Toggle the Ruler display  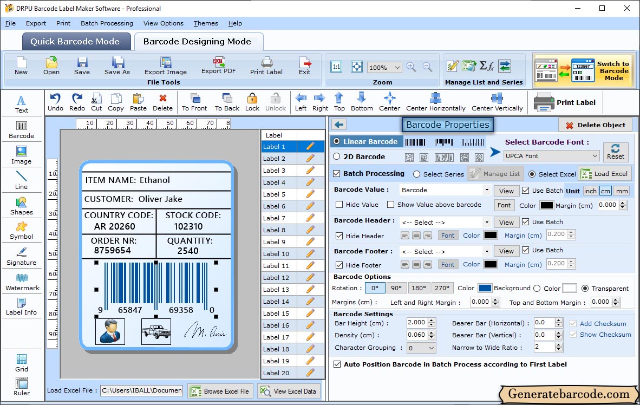[x=21, y=387]
